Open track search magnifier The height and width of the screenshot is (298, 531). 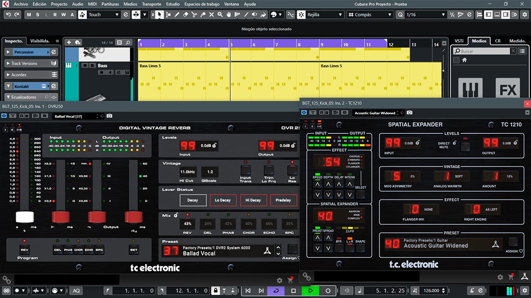tap(128, 42)
